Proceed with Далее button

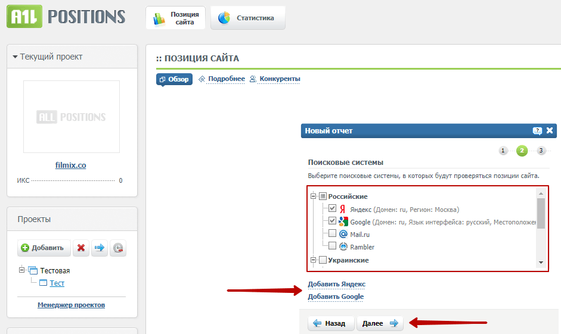[x=380, y=323]
